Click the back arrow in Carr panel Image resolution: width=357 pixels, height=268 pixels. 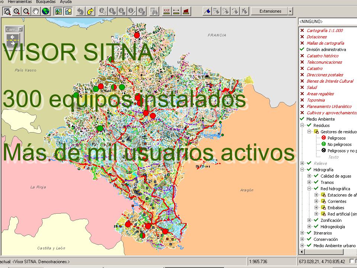(13, 37)
